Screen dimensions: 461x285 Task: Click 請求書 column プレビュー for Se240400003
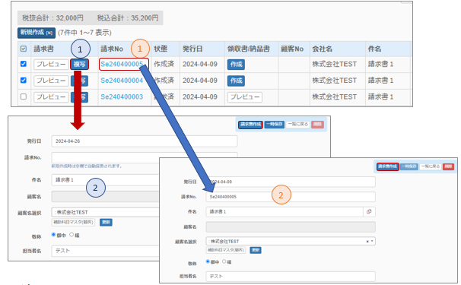[51, 97]
